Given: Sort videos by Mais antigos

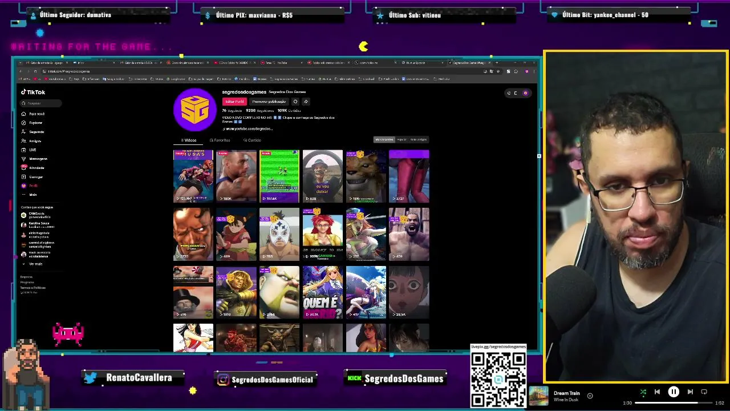Looking at the screenshot, I should (419, 139).
